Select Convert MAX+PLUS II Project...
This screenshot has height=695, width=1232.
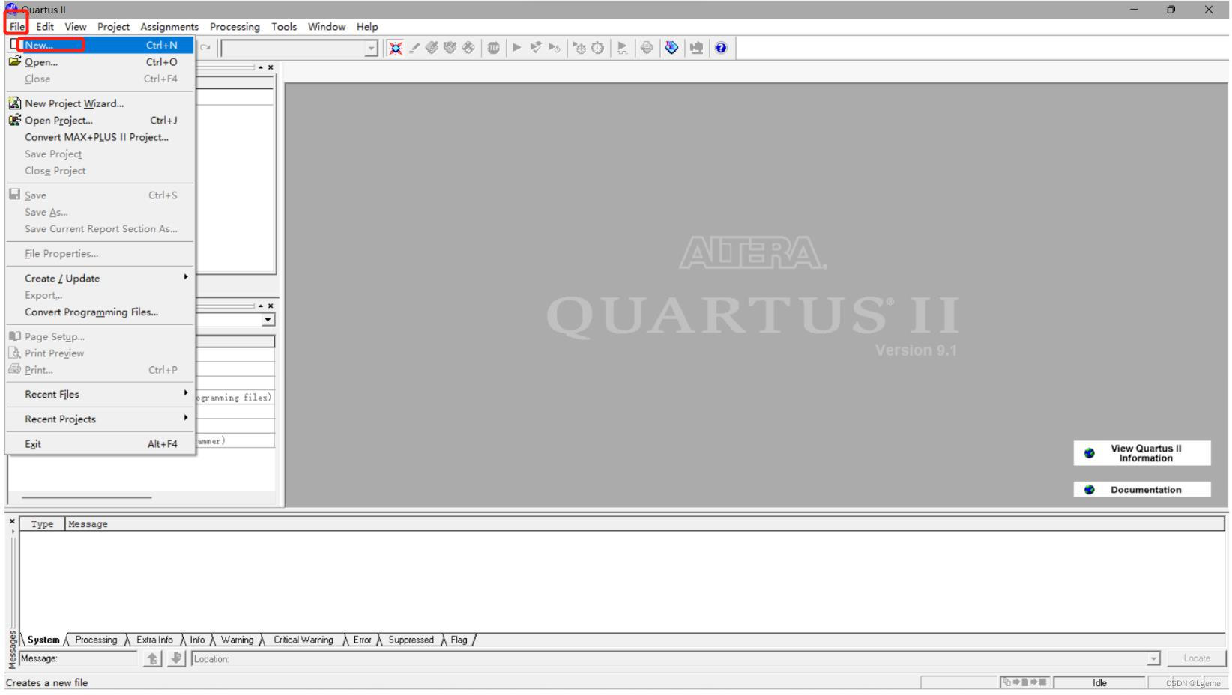(100, 137)
